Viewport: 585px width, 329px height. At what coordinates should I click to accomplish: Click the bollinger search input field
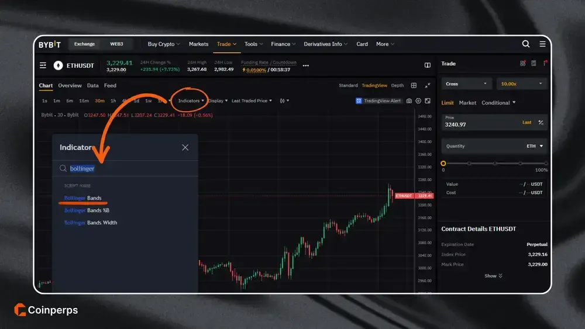point(125,168)
